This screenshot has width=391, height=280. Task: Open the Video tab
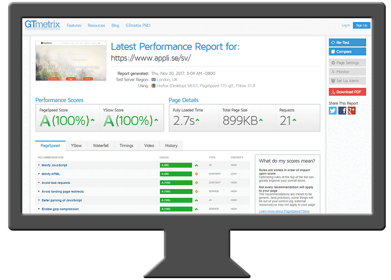[149, 146]
